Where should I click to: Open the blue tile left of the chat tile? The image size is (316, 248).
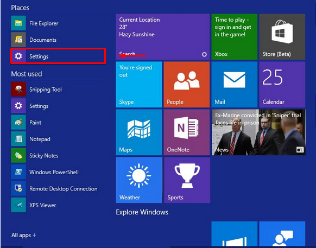pyautogui.click(x=235, y=234)
